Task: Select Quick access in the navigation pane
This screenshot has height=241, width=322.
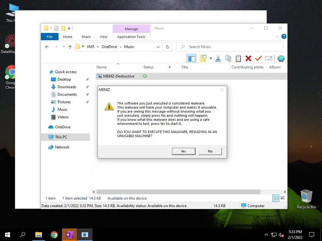Action: pyautogui.click(x=66, y=72)
